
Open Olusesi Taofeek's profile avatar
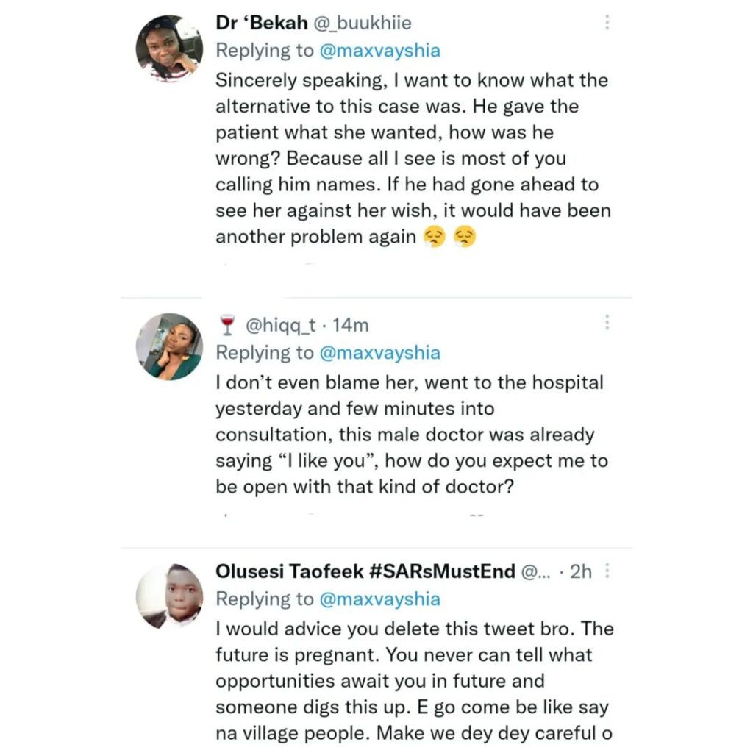point(169,596)
